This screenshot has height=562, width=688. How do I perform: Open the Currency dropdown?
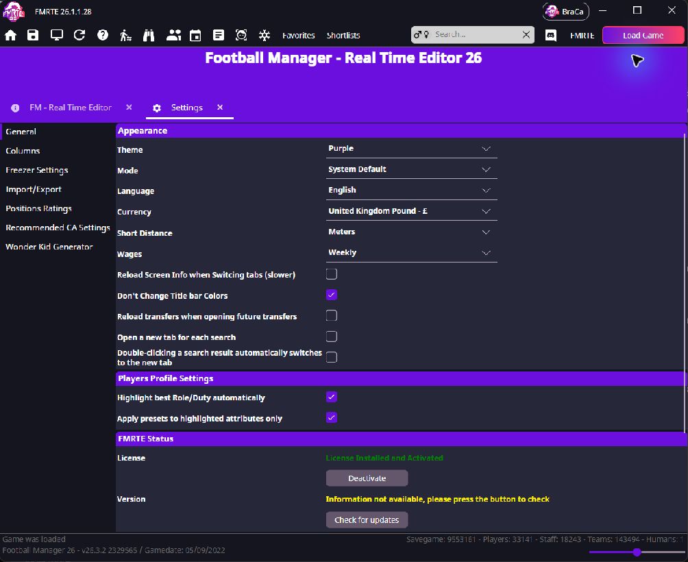click(412, 212)
